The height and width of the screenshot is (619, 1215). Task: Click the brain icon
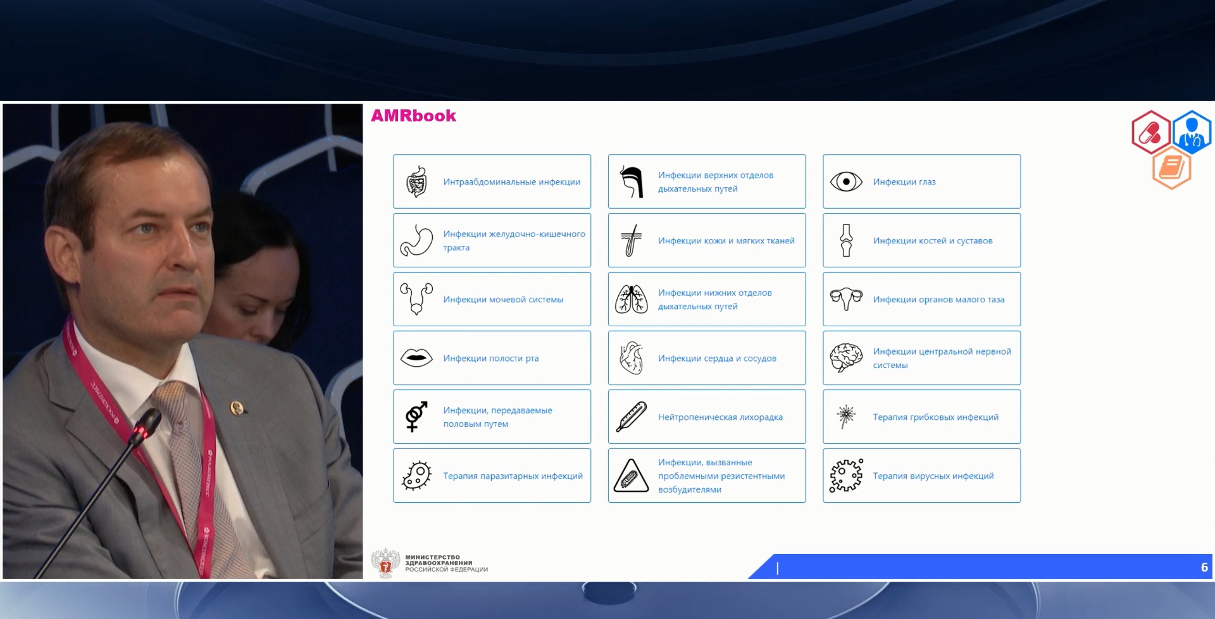point(846,358)
